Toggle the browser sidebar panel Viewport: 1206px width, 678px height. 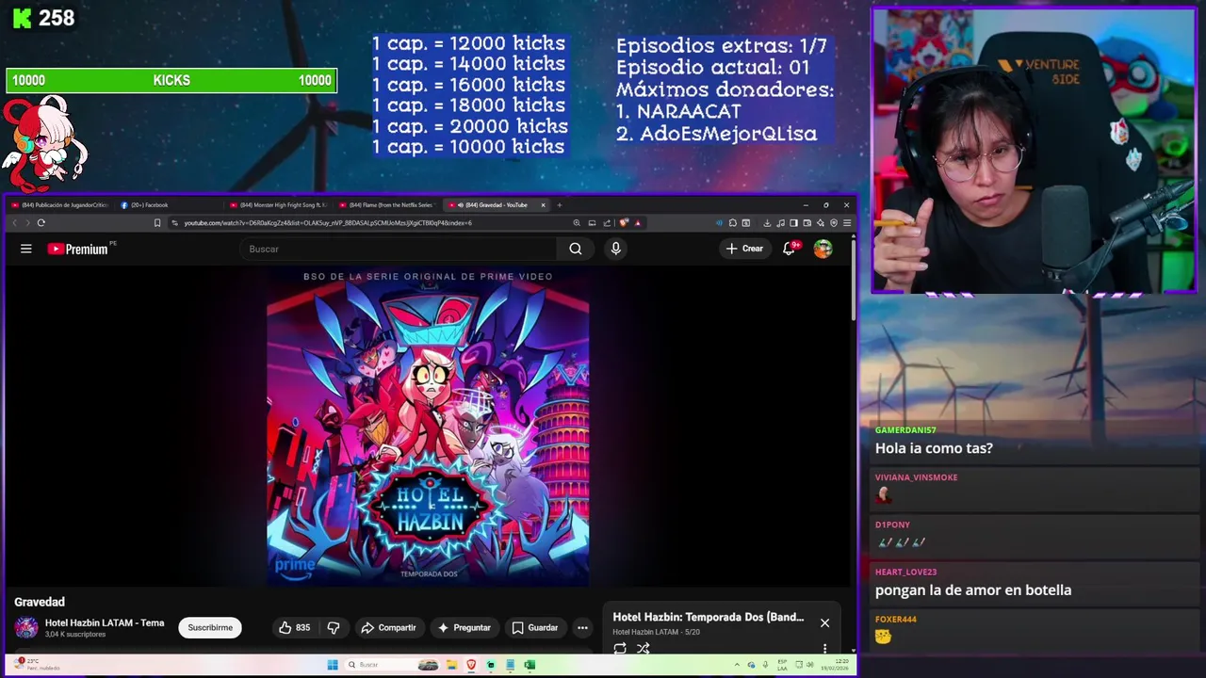793,223
